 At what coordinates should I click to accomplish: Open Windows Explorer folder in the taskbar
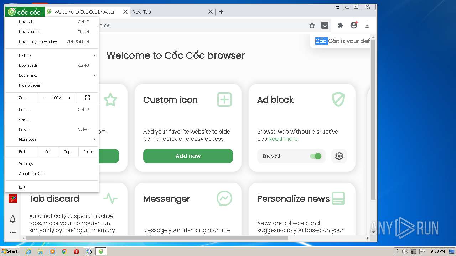pyautogui.click(x=40, y=251)
